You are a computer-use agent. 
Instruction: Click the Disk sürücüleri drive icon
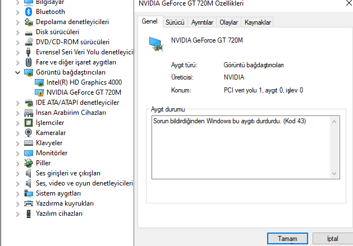click(x=29, y=33)
